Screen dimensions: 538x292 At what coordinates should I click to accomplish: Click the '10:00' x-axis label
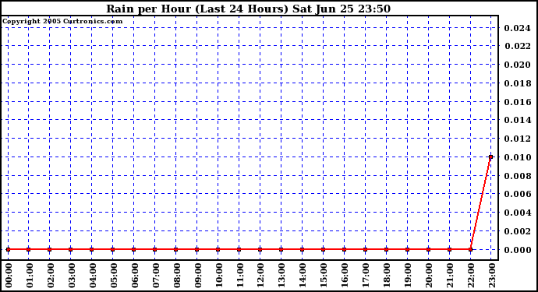[x=219, y=275]
